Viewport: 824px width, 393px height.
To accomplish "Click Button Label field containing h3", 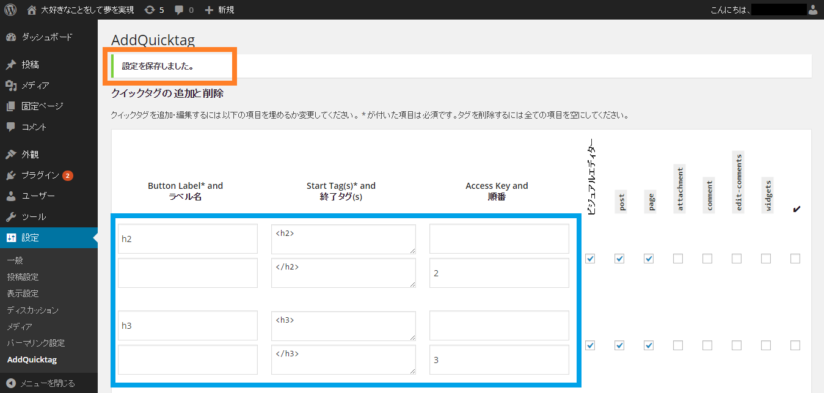I will tap(188, 326).
